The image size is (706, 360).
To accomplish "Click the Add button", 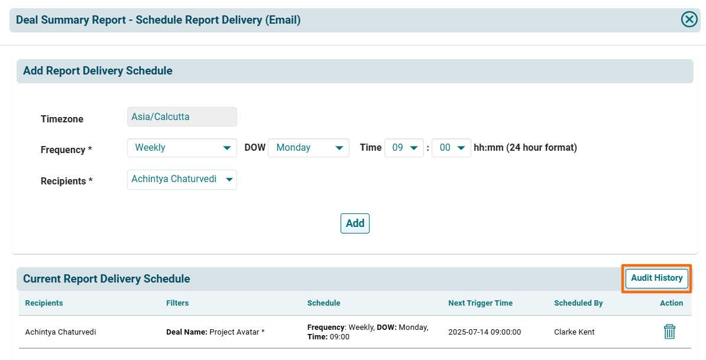I will click(355, 223).
